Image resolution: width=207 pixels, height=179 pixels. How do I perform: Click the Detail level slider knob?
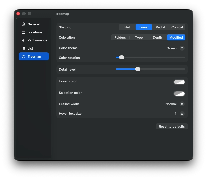coord(138,69)
